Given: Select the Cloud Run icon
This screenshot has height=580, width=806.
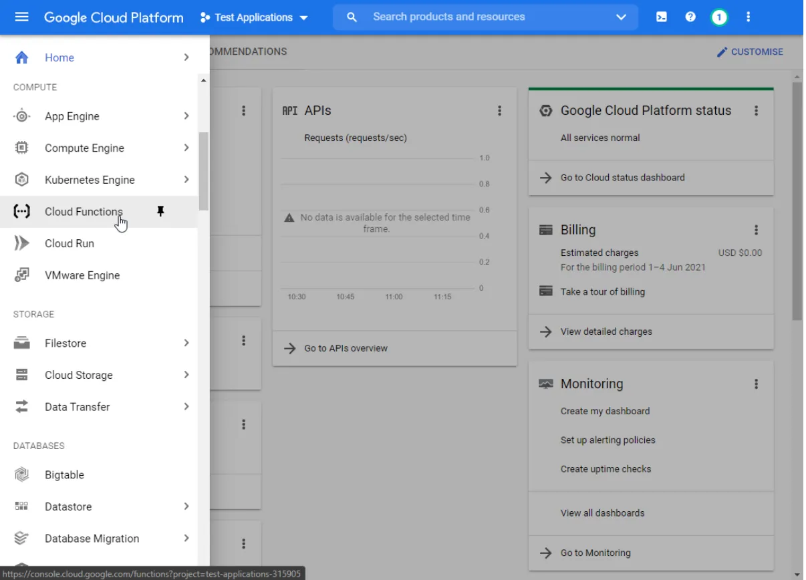Looking at the screenshot, I should coord(21,243).
